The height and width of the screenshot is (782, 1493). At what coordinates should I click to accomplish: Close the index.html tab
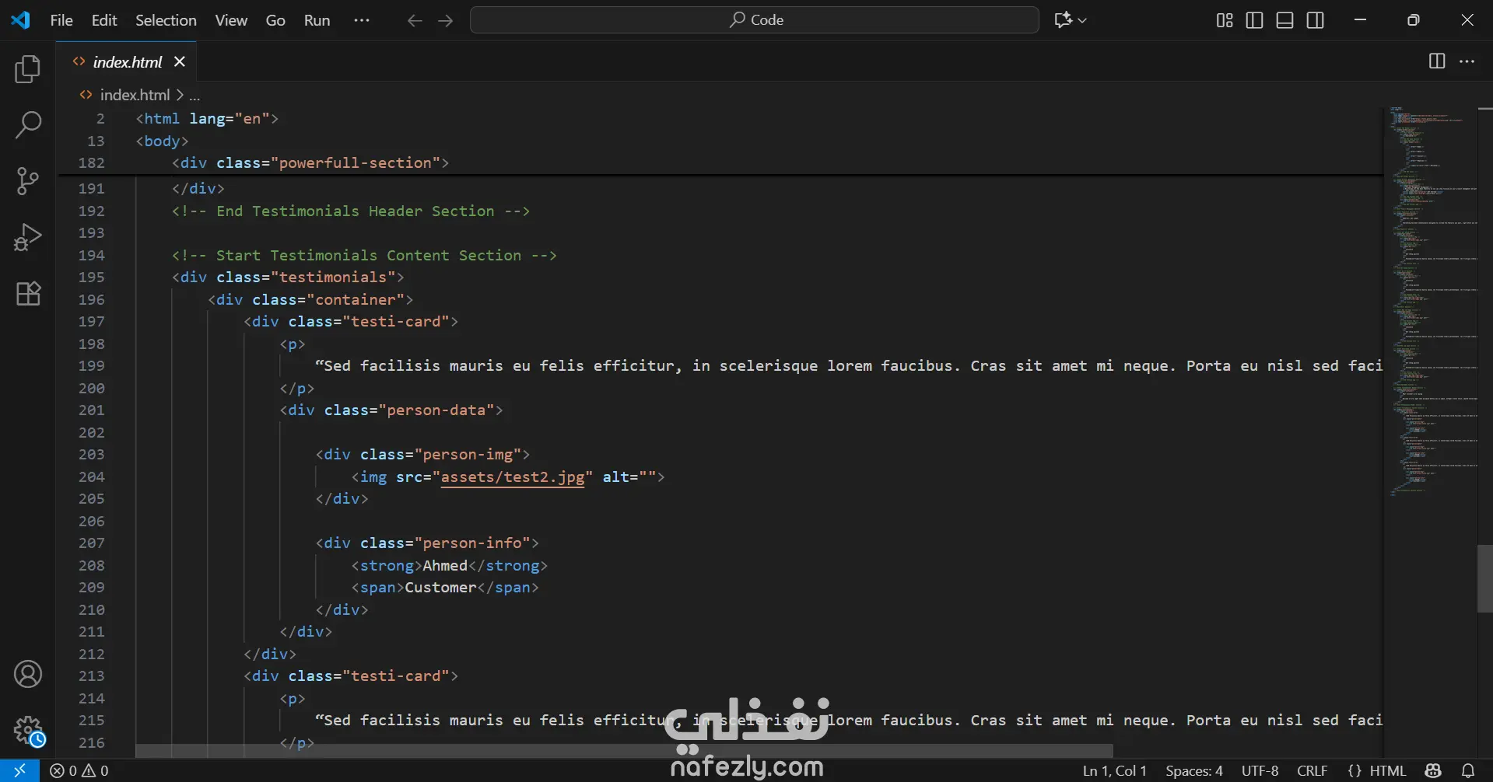[x=180, y=61]
